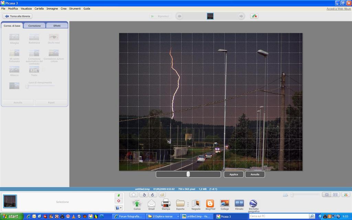This screenshot has width=352, height=220.
Task: Click the Esporta folder icon
Action: 180,203
